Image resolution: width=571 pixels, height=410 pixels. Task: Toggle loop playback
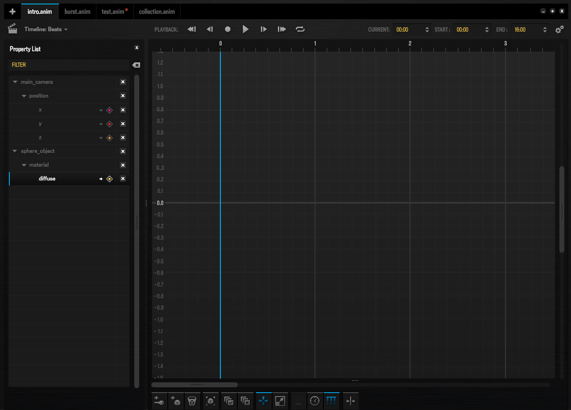pos(300,29)
